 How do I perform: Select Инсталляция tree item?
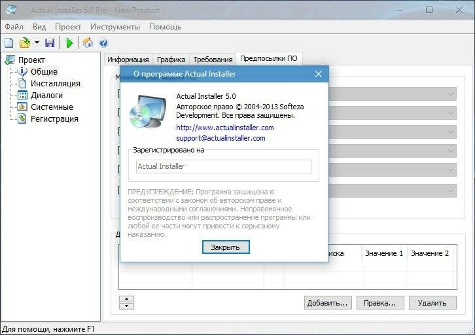56,83
